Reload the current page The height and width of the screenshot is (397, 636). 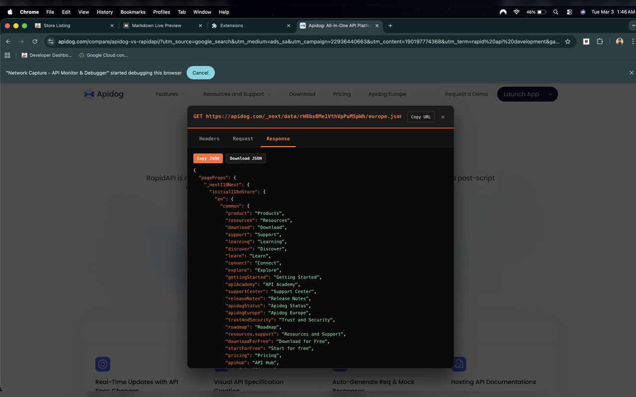click(35, 42)
